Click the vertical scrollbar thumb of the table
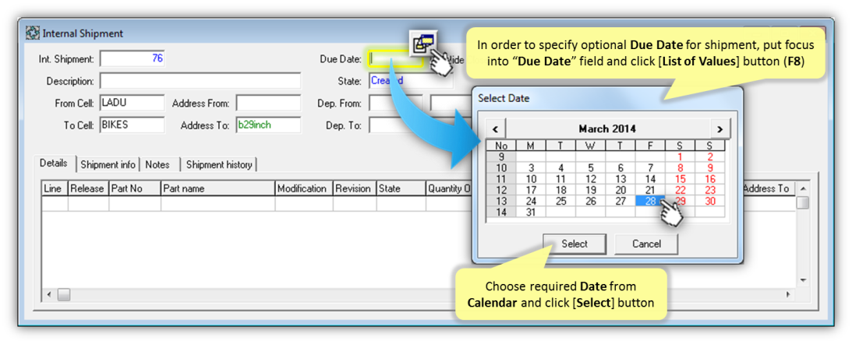The image size is (852, 344). pyautogui.click(x=803, y=202)
